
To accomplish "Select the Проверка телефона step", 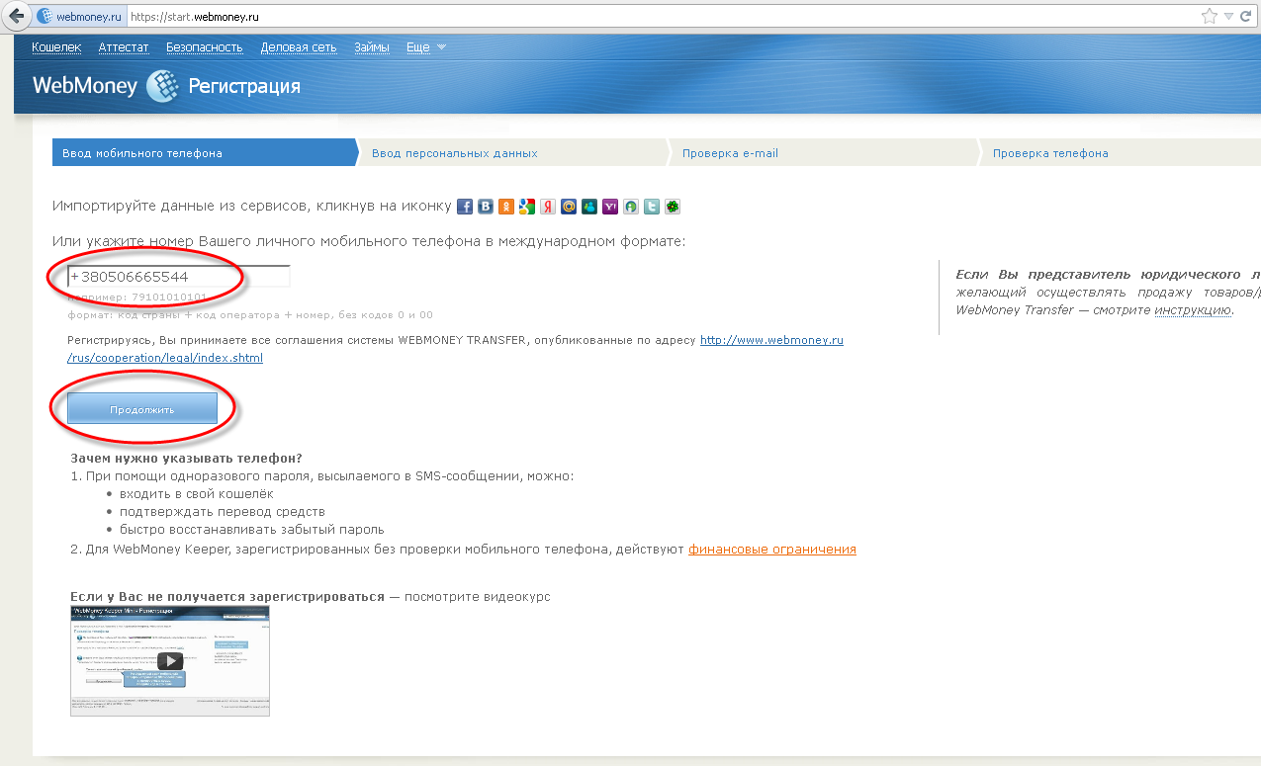I will coord(1120,153).
